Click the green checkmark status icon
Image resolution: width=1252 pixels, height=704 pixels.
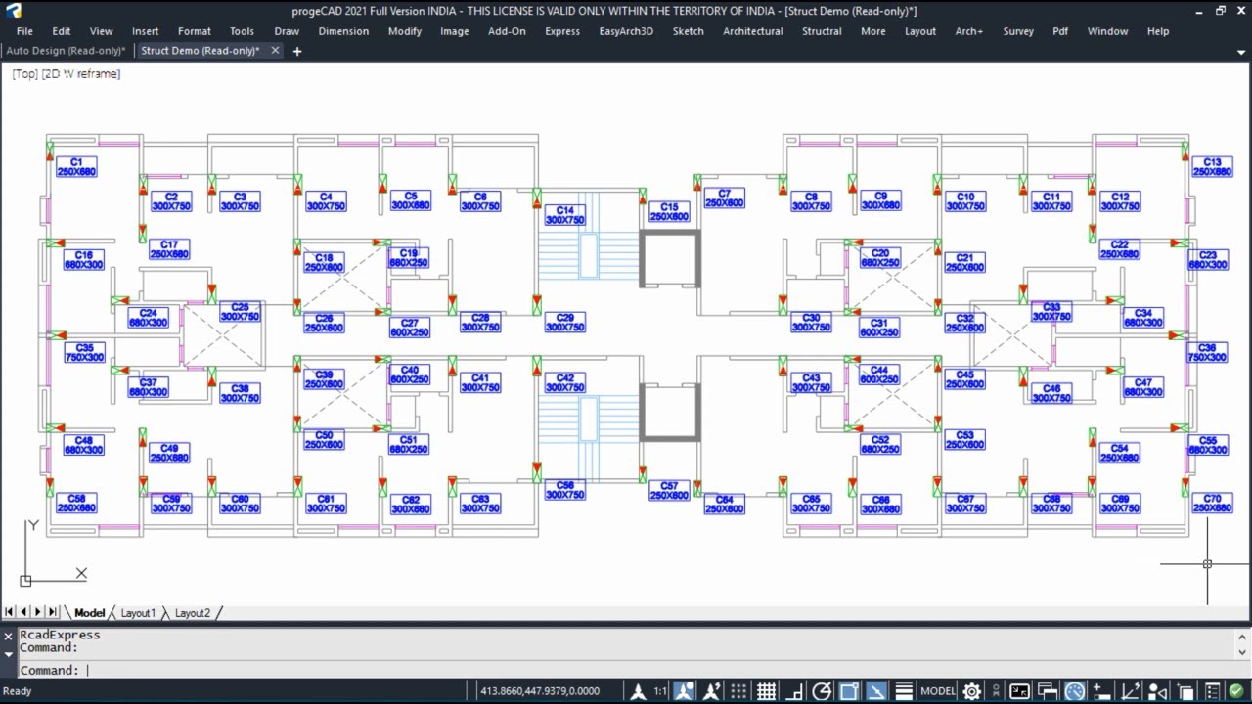click(1236, 691)
